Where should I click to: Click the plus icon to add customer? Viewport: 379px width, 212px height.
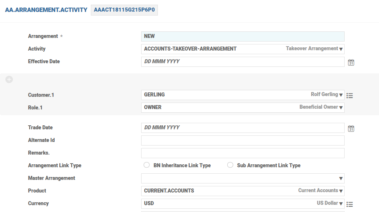pos(9,79)
